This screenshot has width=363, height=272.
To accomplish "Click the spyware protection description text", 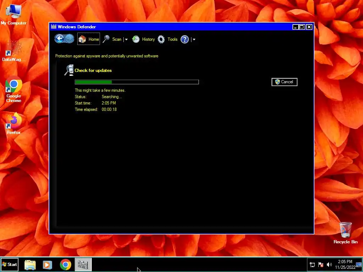I will 107,56.
